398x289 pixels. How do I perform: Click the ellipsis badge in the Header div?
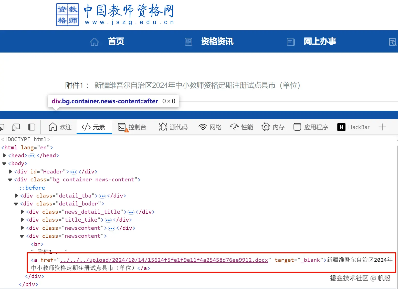[x=74, y=172]
